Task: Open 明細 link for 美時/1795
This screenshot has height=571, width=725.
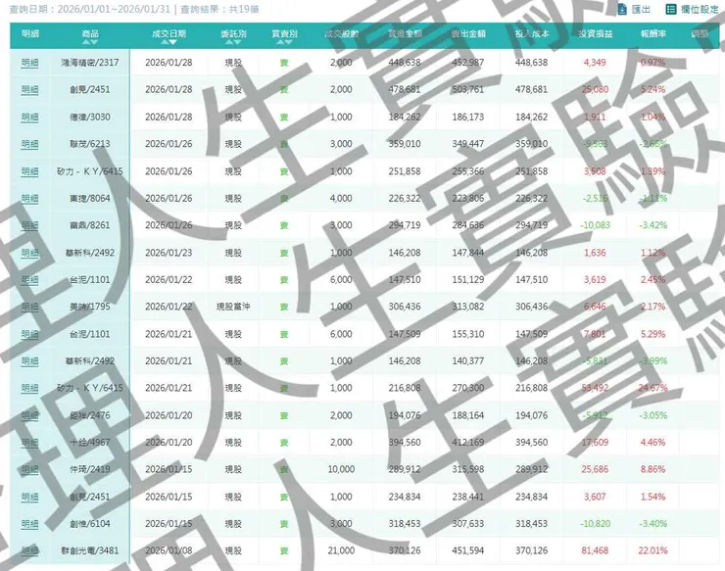Action: [x=29, y=307]
